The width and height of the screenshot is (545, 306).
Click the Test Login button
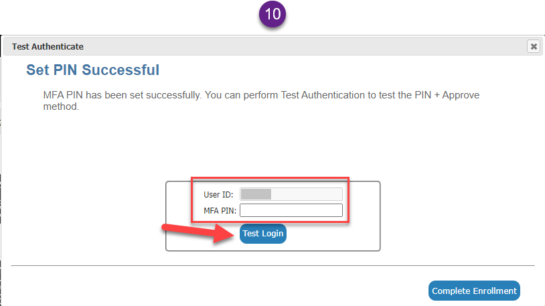point(263,234)
